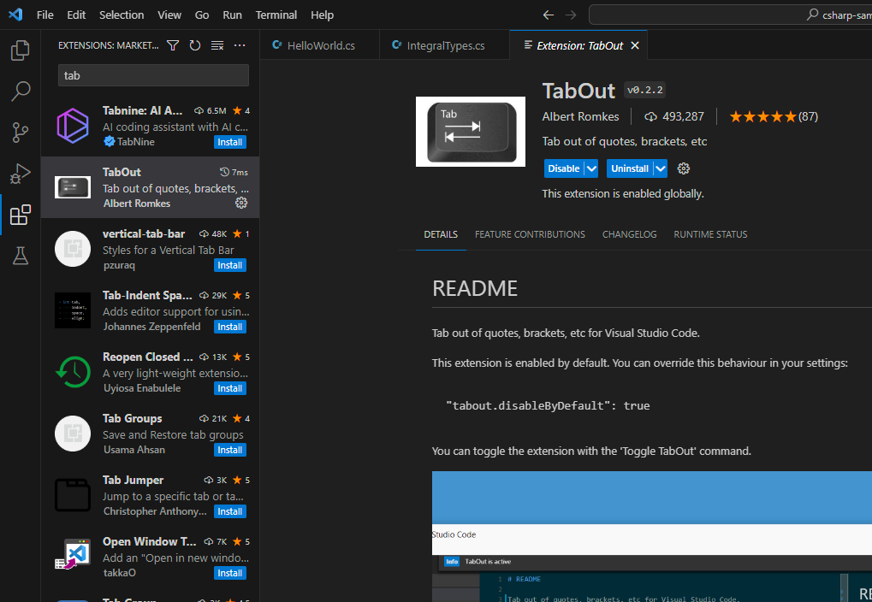Click the README demo animation image
The width and height of the screenshot is (872, 602).
tap(652, 536)
